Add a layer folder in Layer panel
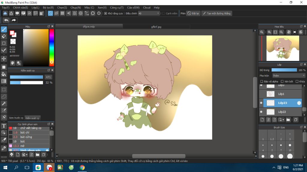This screenshot has width=307, height=172. [x=288, y=119]
